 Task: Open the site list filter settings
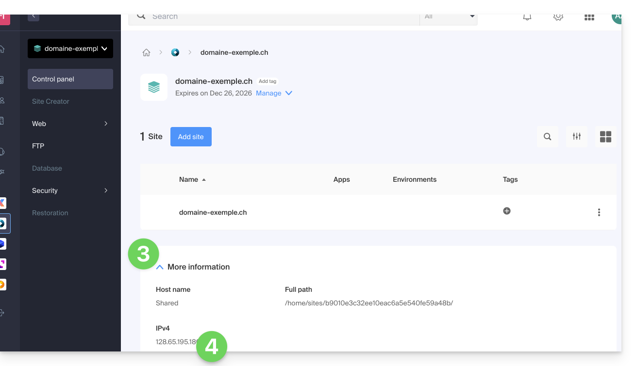(576, 137)
